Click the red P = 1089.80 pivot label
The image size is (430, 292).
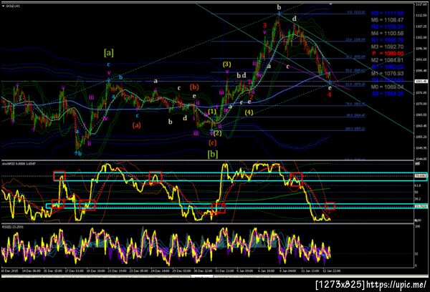pos(388,54)
